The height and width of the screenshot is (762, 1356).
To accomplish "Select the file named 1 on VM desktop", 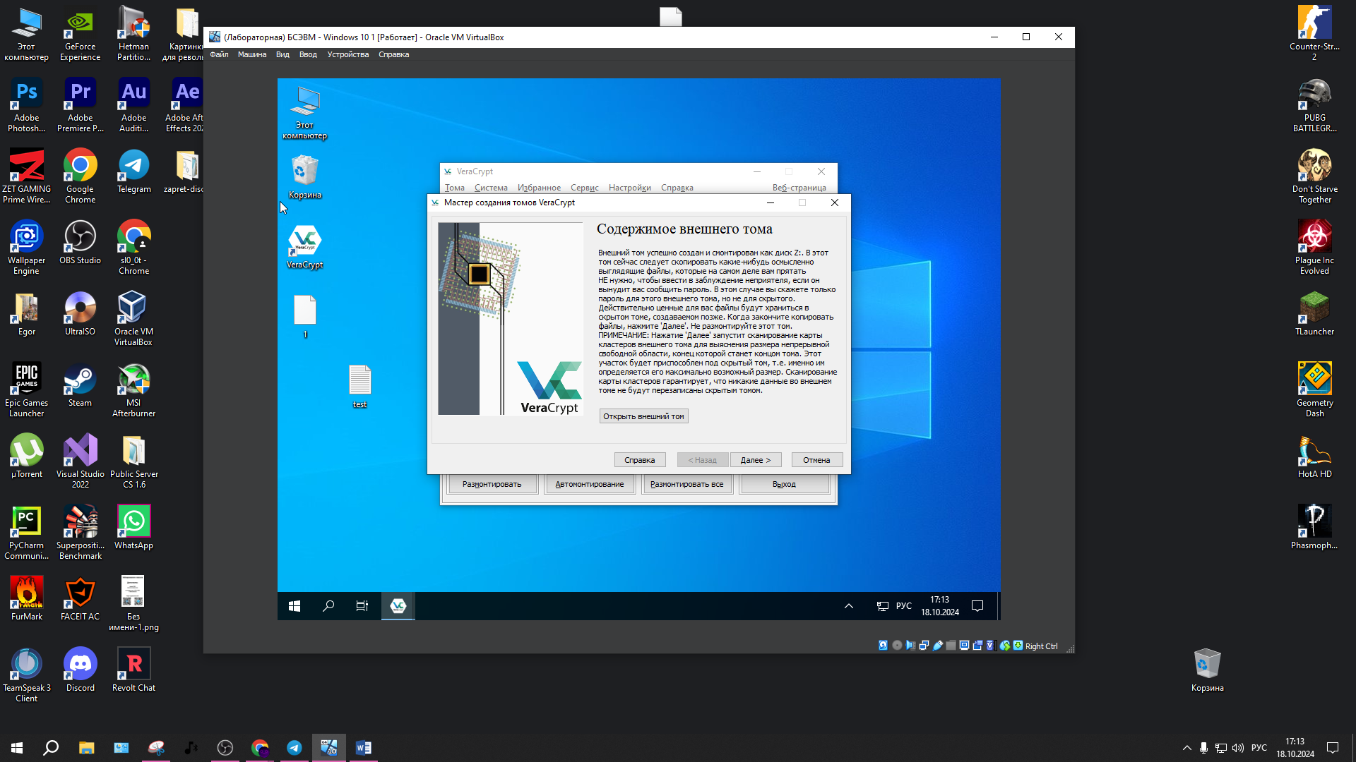I will coord(305,317).
